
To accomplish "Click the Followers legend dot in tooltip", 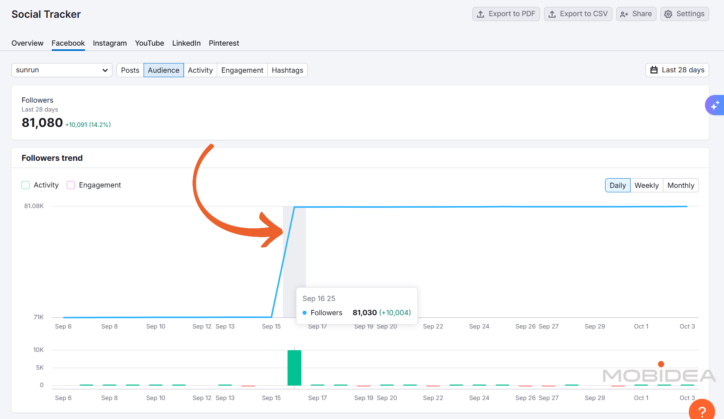I will (x=305, y=313).
